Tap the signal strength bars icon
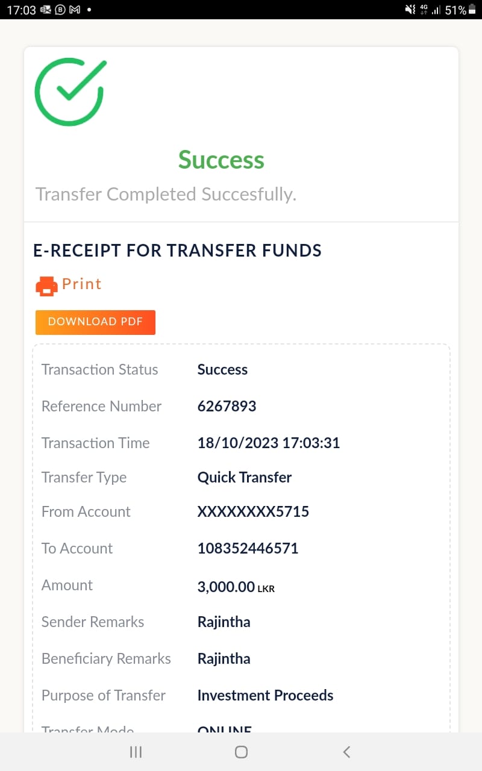Viewport: 482px width, 771px height. (436, 10)
